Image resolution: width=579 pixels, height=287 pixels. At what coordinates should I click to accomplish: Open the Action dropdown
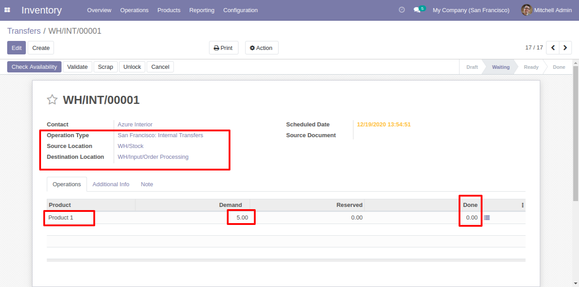(262, 48)
